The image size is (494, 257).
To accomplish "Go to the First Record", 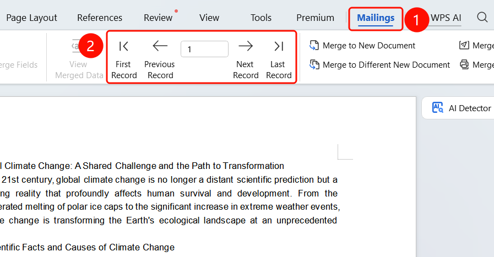I will click(x=124, y=60).
